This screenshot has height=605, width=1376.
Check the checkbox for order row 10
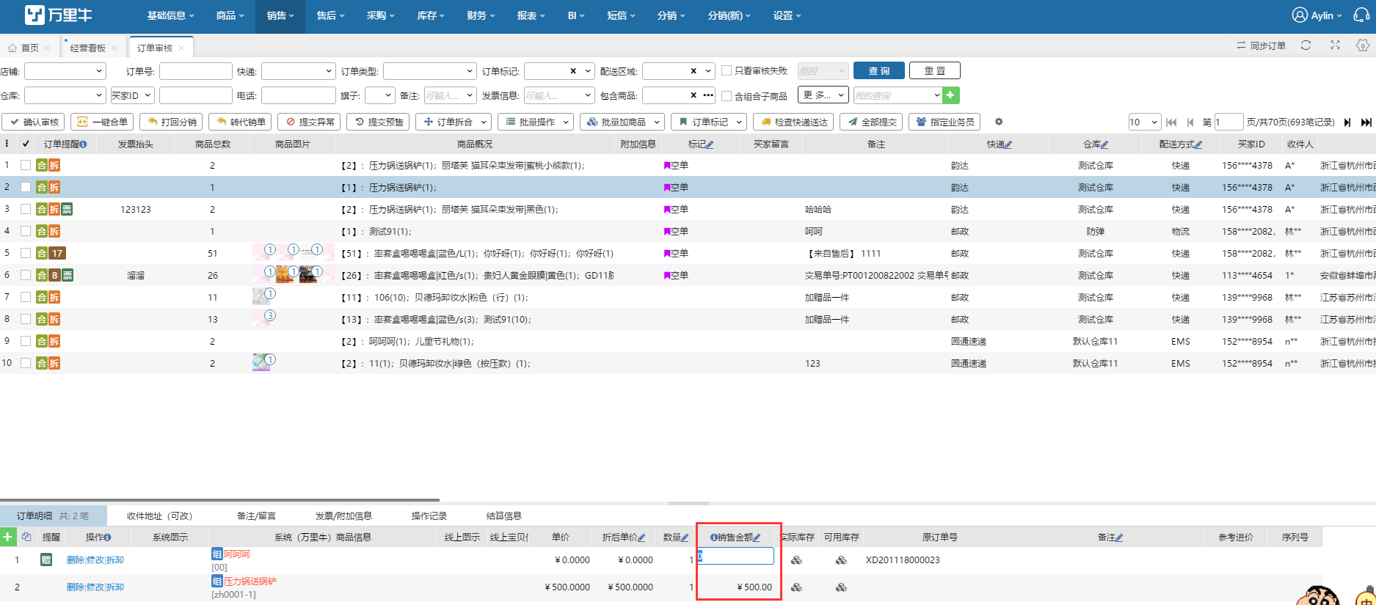click(26, 363)
